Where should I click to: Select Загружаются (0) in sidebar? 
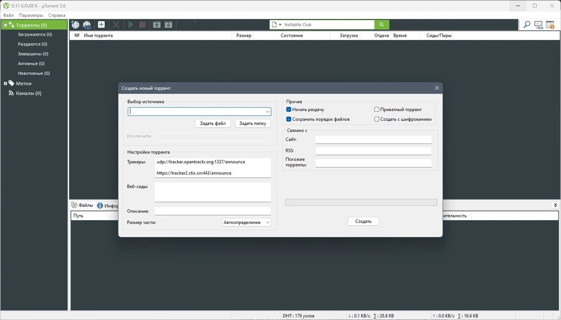click(x=35, y=35)
